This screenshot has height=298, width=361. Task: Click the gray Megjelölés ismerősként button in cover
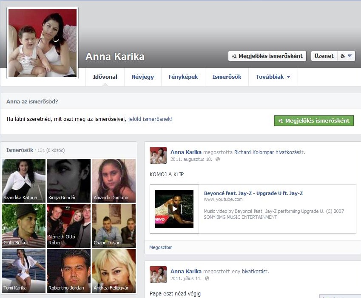pyautogui.click(x=267, y=56)
